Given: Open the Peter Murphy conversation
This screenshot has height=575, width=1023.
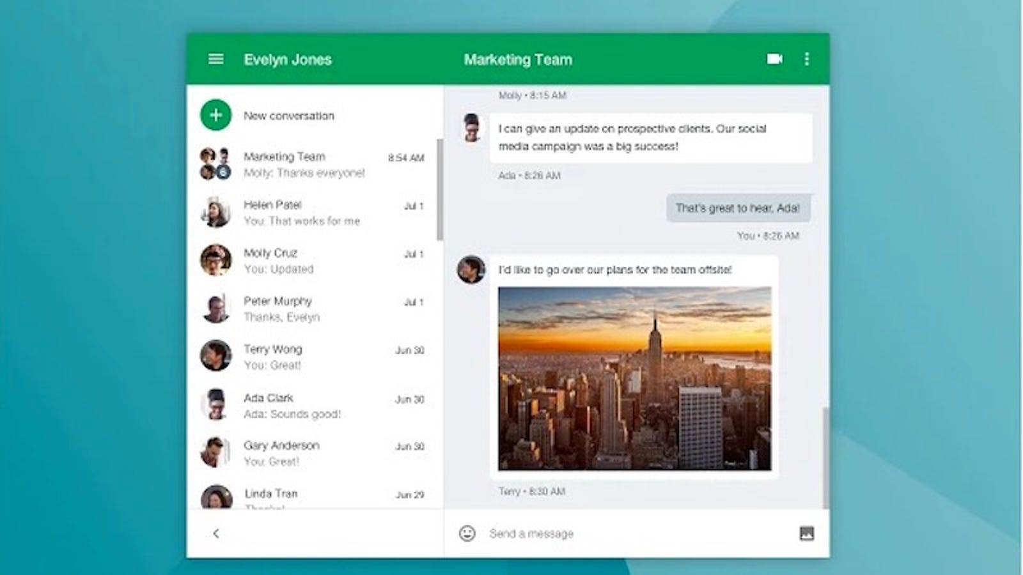Looking at the screenshot, I should click(x=313, y=309).
